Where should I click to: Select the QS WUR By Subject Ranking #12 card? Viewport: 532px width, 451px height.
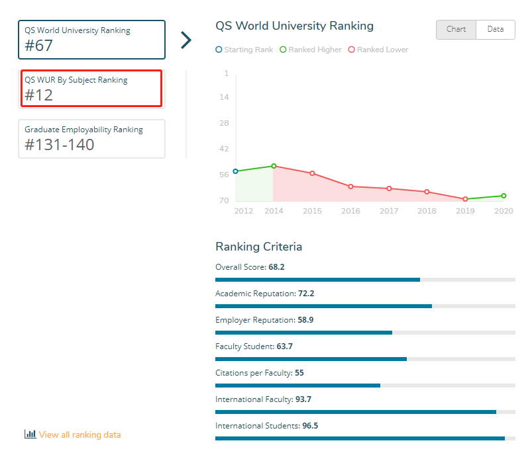[x=91, y=89]
